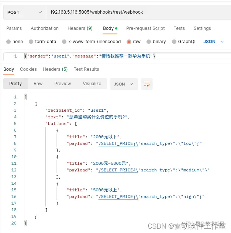Switch to the Authorization tab
This screenshot has width=231, height=233.
45,28
